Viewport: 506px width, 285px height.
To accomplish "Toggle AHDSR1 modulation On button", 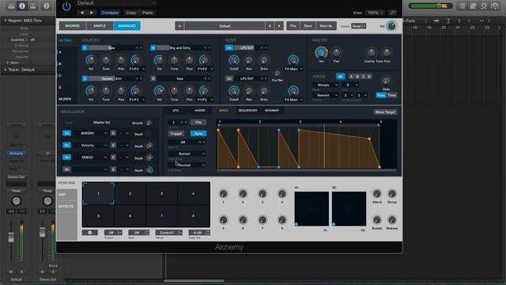I will [x=66, y=133].
